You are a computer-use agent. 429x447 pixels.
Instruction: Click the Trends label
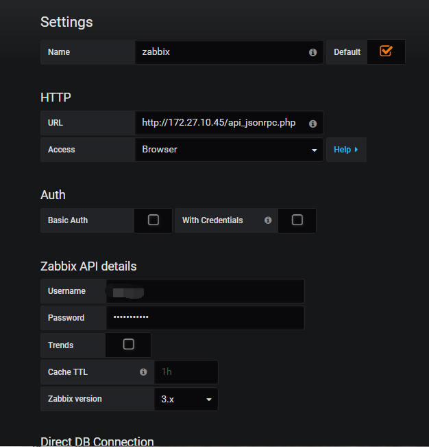click(60, 345)
